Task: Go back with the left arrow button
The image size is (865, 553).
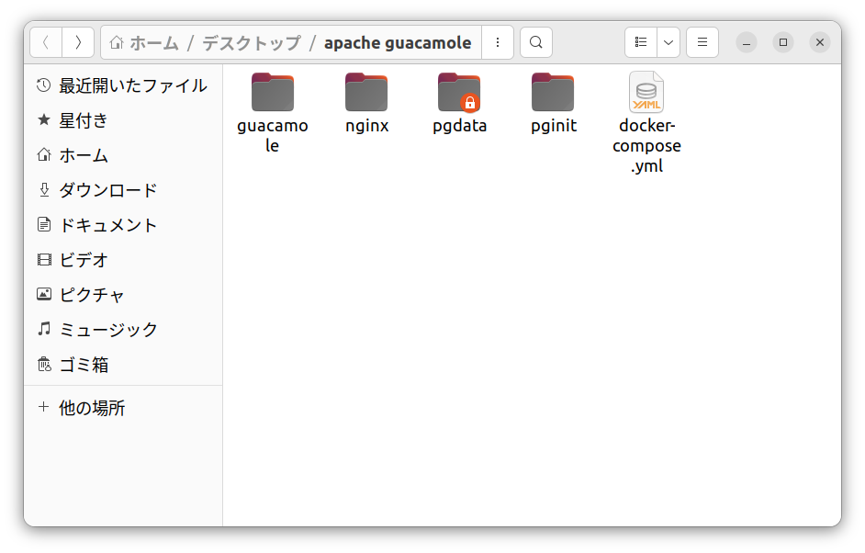Action: point(46,42)
